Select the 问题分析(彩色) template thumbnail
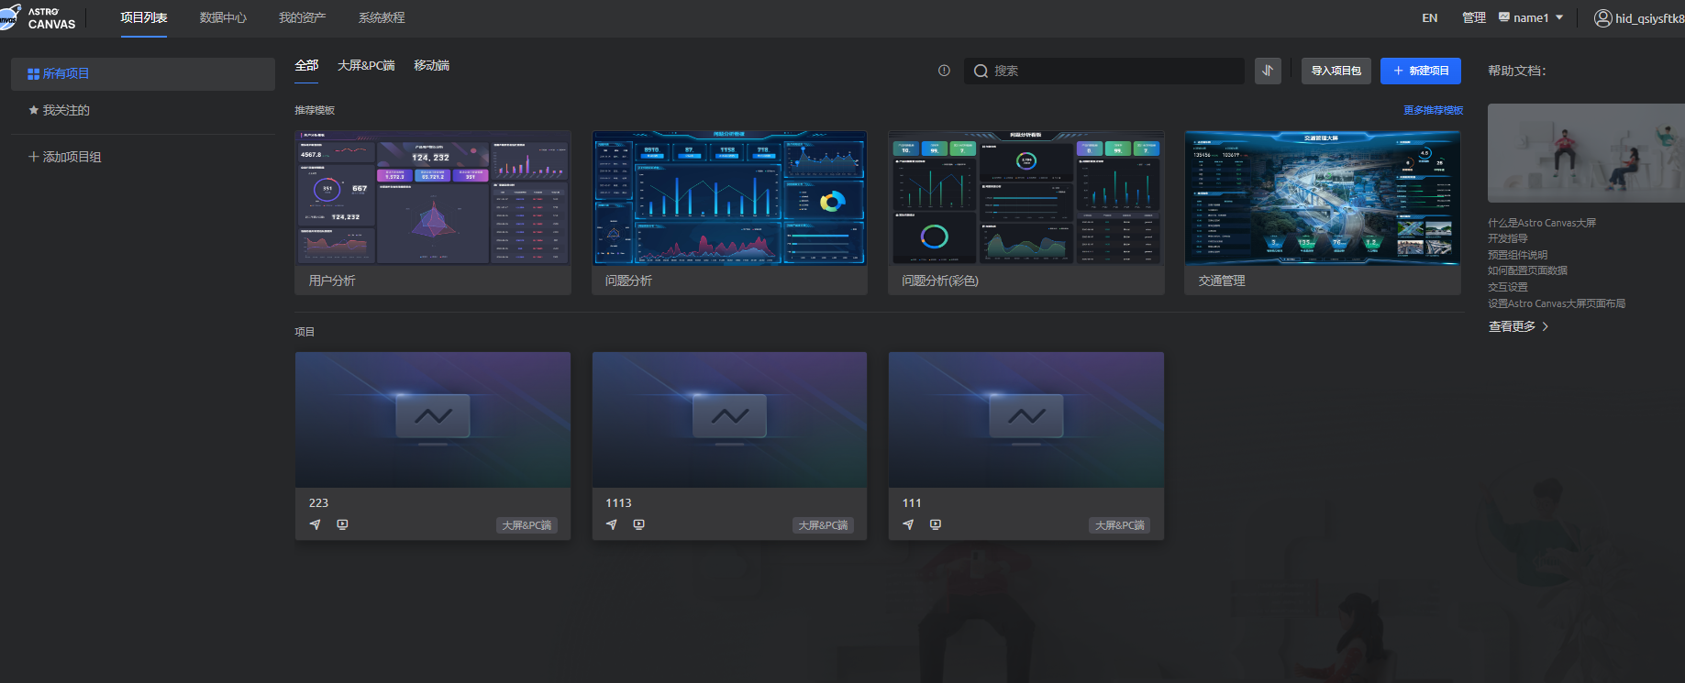This screenshot has width=1685, height=683. [x=1026, y=198]
